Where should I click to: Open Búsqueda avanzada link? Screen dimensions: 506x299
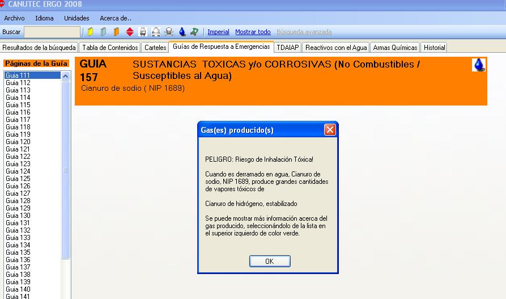click(x=304, y=32)
